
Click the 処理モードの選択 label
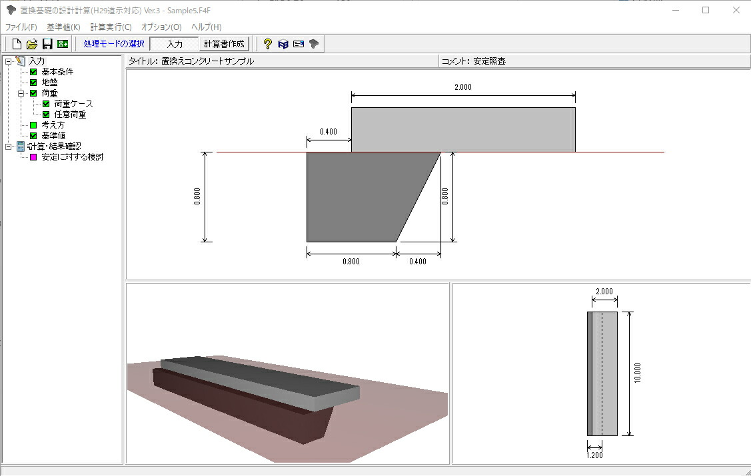click(114, 44)
